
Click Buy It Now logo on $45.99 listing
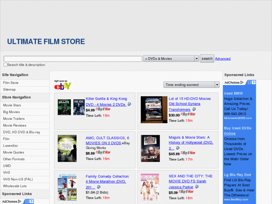188,153
